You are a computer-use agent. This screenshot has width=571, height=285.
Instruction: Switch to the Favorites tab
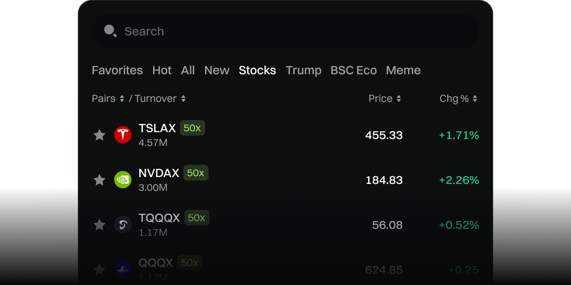[x=117, y=70]
